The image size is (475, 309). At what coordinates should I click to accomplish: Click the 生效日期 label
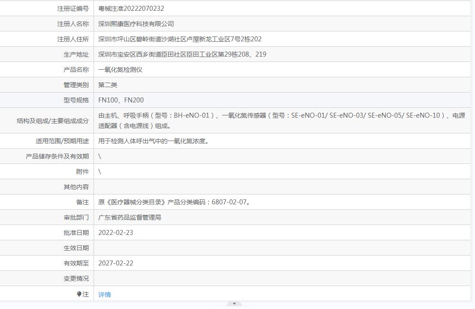76,248
